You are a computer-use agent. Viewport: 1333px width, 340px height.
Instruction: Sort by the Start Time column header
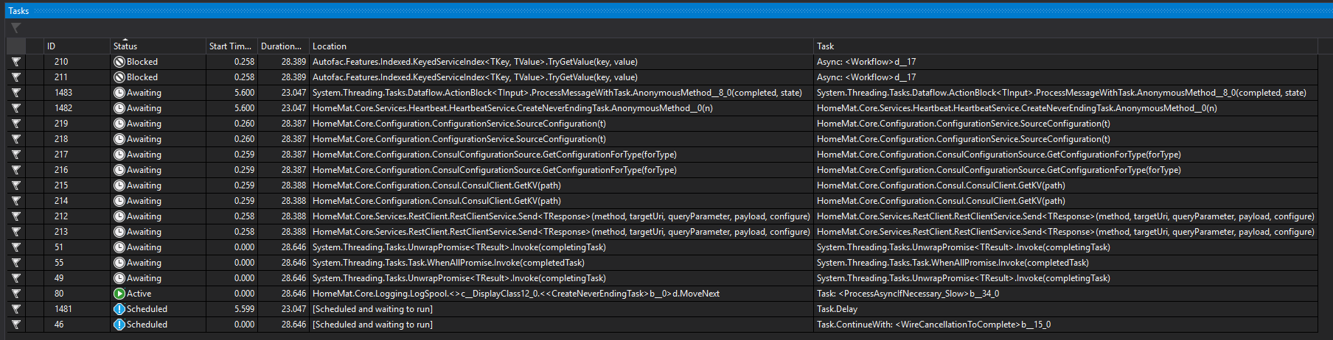(232, 46)
